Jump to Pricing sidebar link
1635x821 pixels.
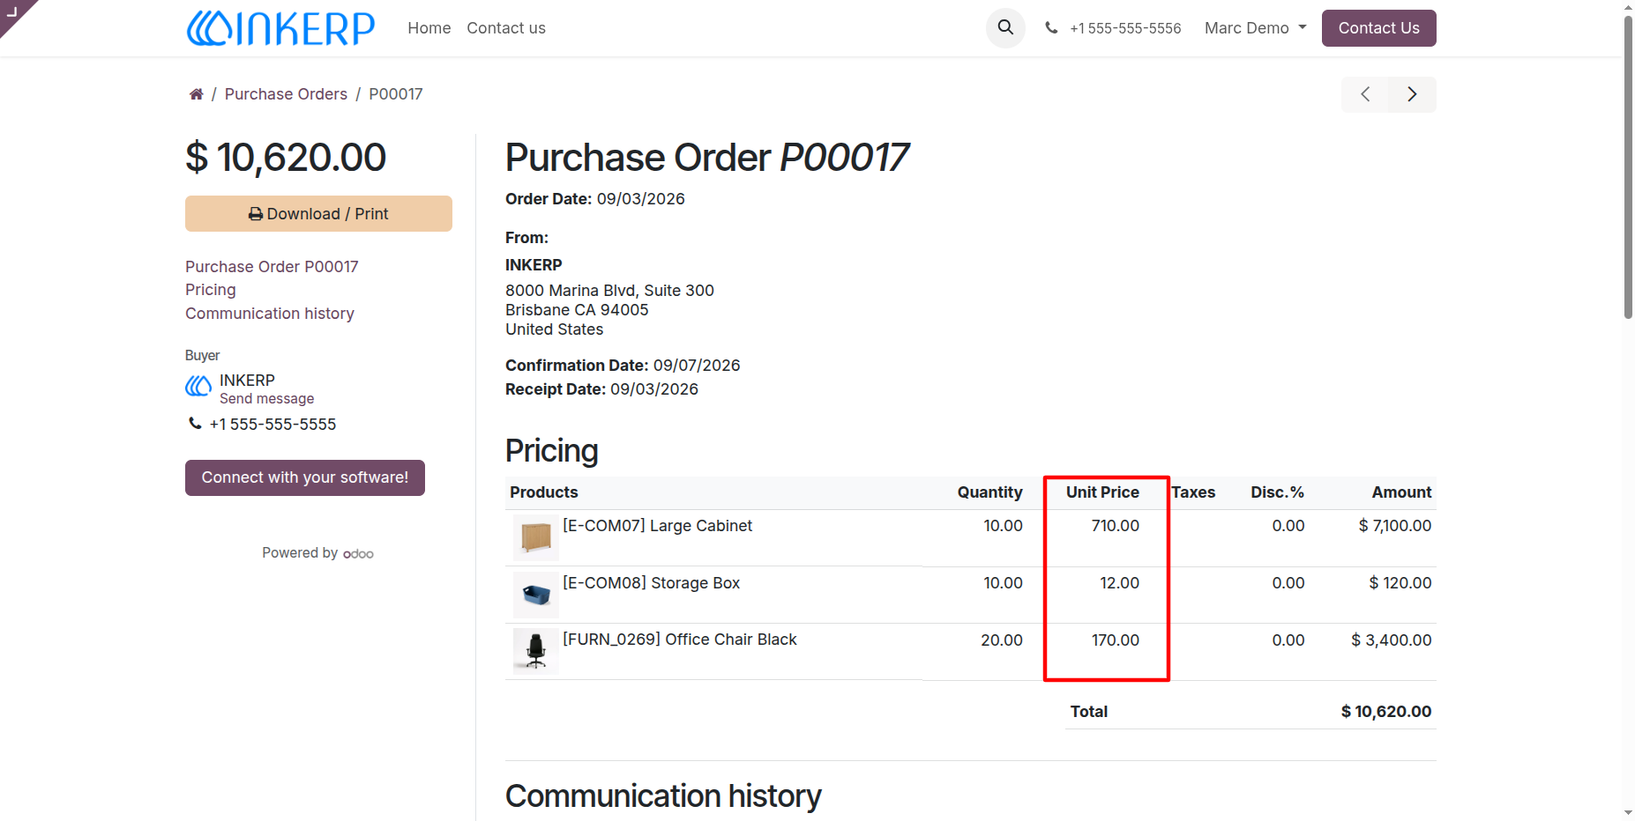(211, 290)
